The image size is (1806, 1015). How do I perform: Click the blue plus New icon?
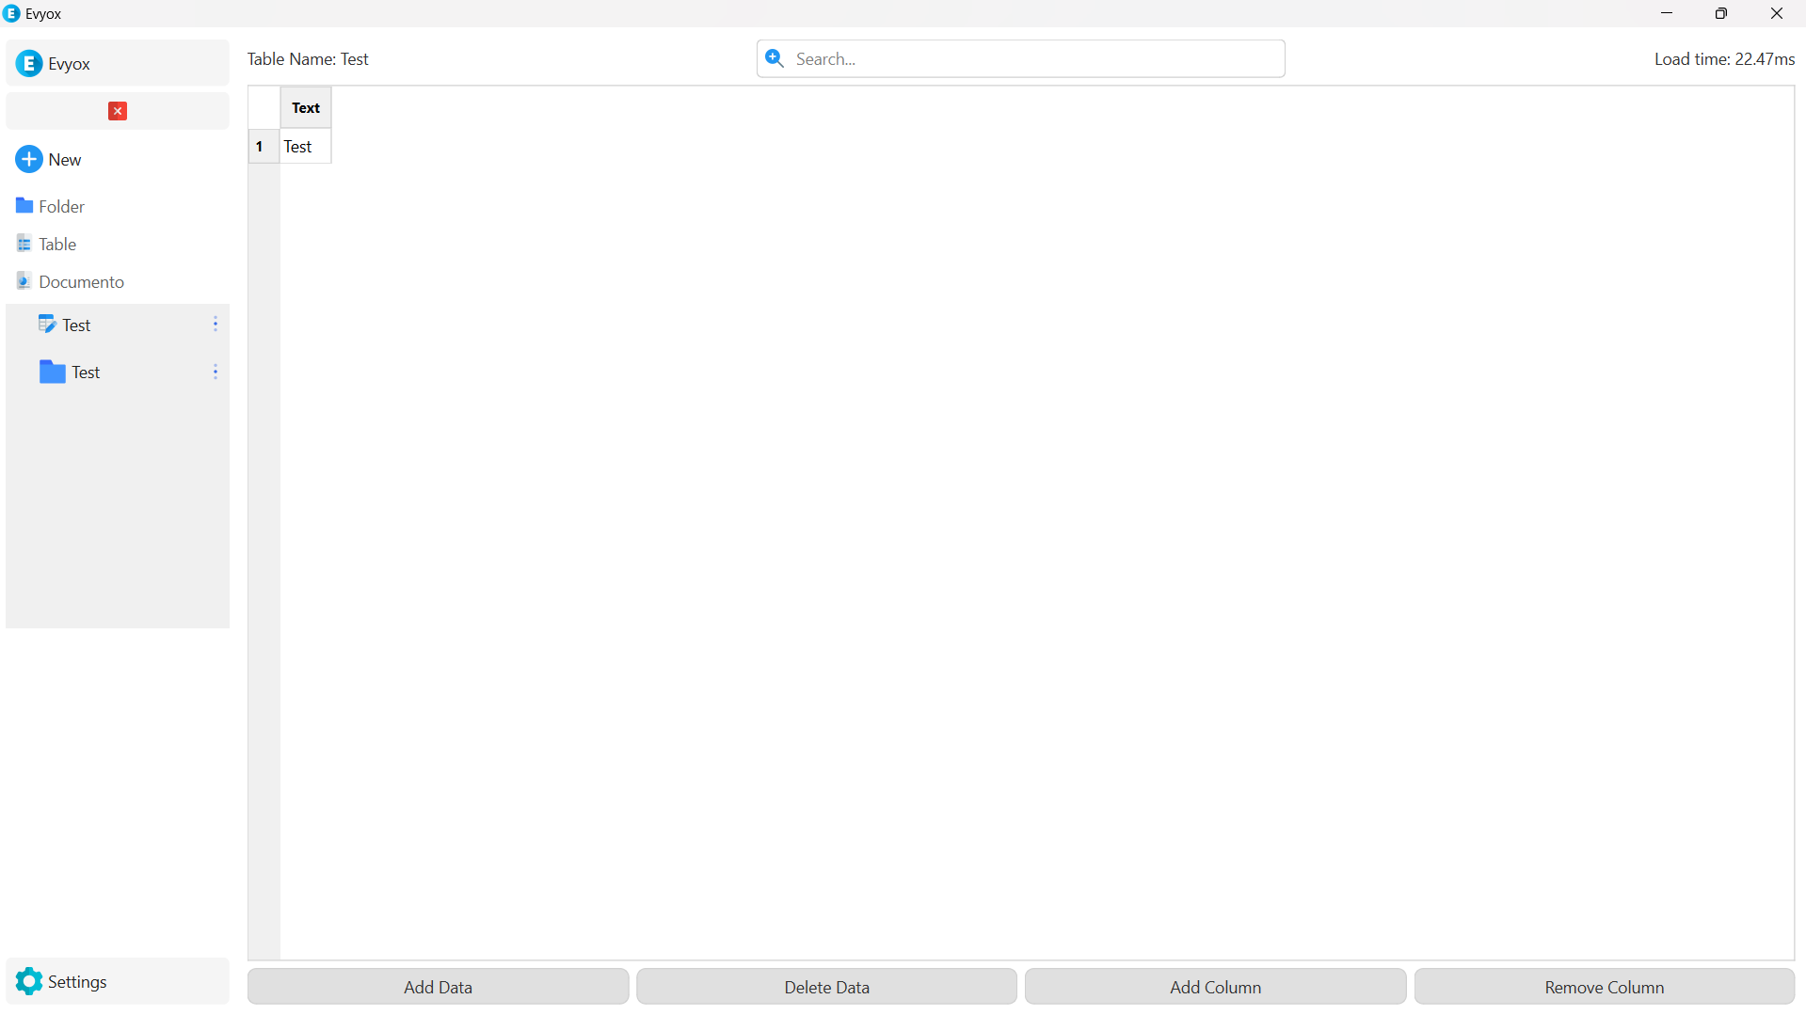(x=29, y=159)
